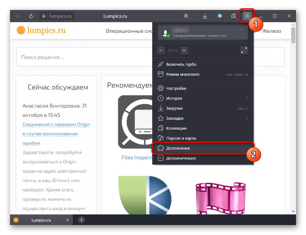The image size is (306, 235).
Task: Open the Files Inspector link
Action: pyautogui.click(x=137, y=158)
